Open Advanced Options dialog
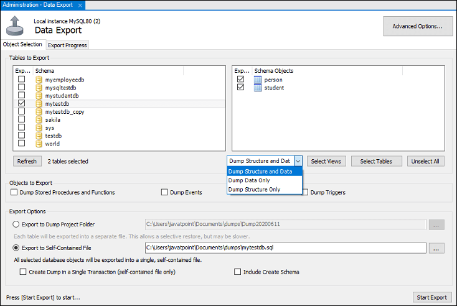This screenshot has height=306, width=457. (417, 27)
